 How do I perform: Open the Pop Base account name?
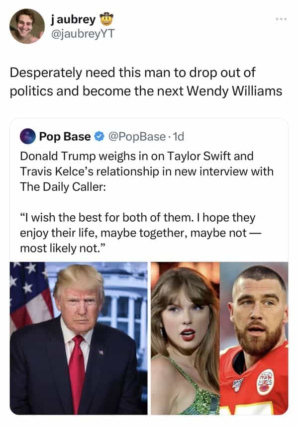(65, 136)
